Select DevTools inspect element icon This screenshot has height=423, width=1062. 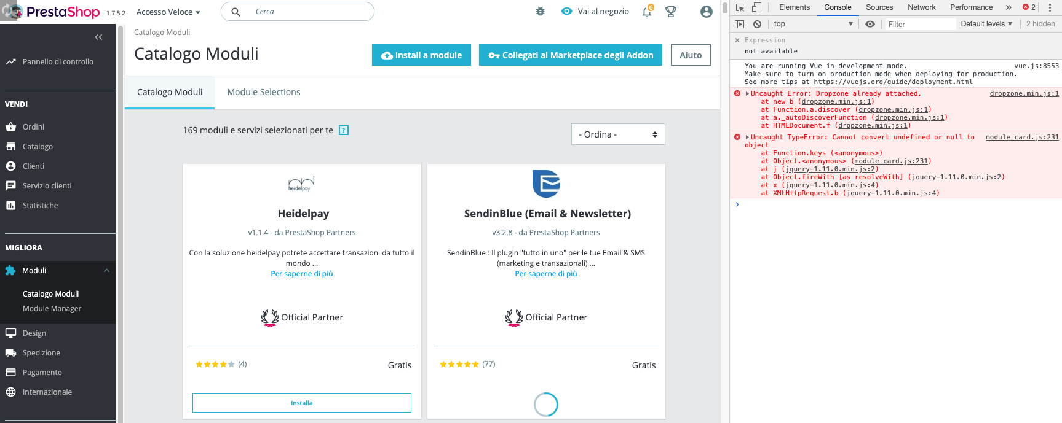pos(740,7)
